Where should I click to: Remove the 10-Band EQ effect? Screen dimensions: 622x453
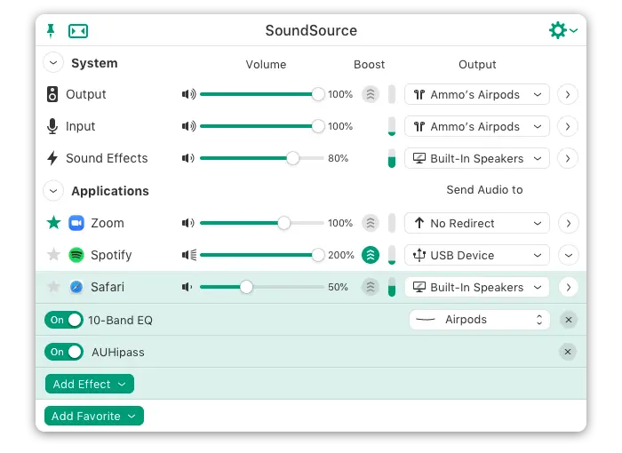click(568, 320)
